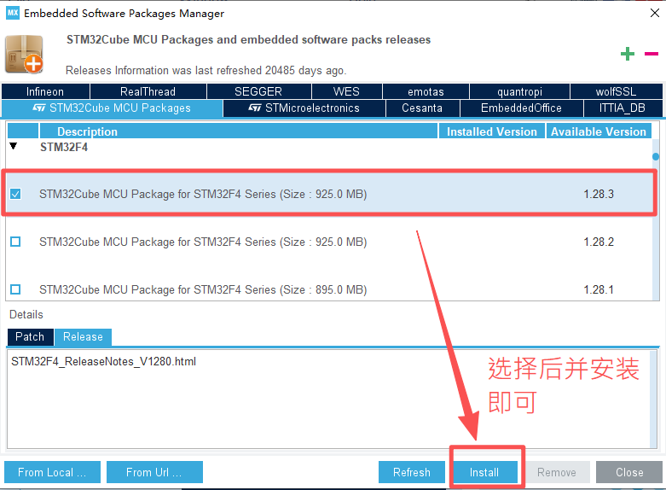Open the wolfSSL tab
This screenshot has height=490, width=666.
click(616, 91)
